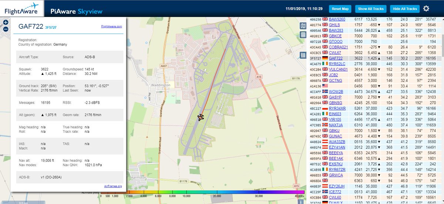Open the ICE772 flight link
444x204 pixels.
pos(335,192)
